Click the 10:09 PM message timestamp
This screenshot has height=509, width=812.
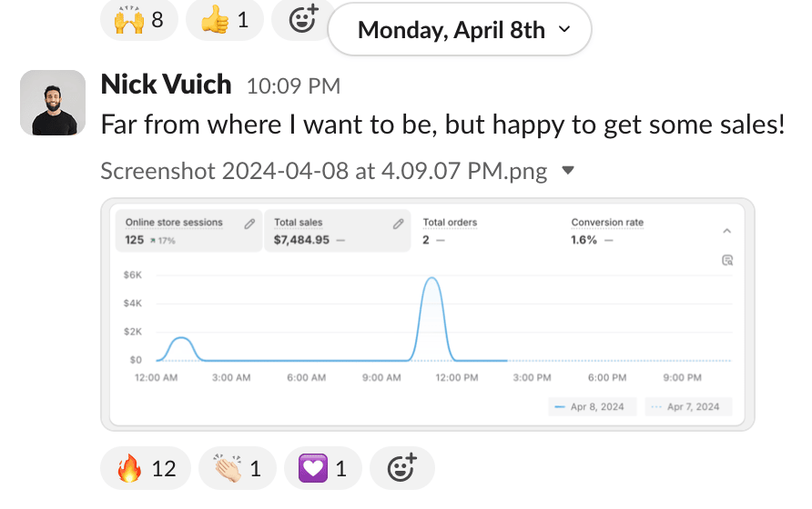click(293, 87)
